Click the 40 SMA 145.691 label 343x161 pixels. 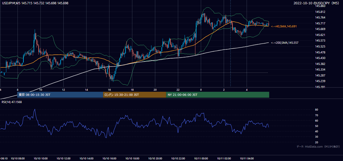tap(284, 27)
